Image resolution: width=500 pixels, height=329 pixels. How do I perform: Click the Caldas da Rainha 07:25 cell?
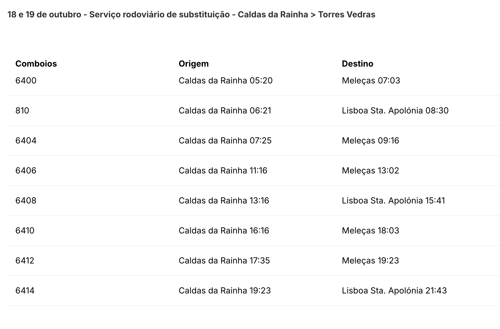(225, 141)
